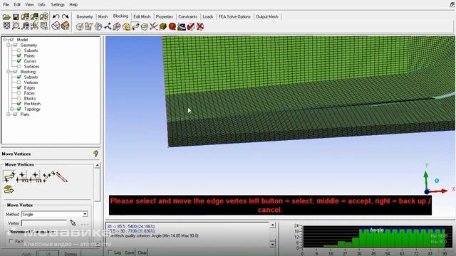456x256 pixels.
Task: Click the Pre-Mesh Quality red Q icon
Action: [x=172, y=27]
